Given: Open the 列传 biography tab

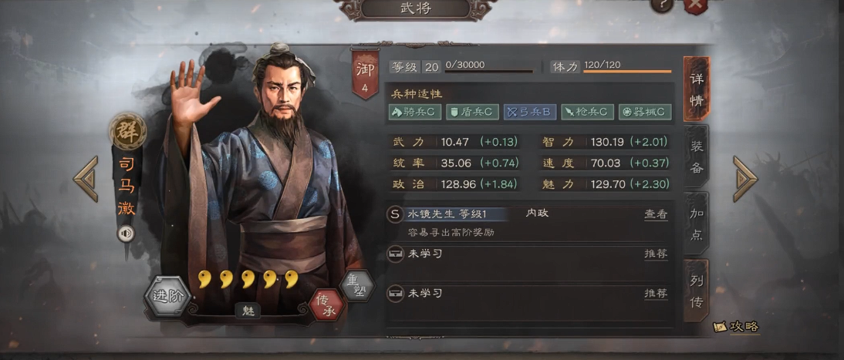Looking at the screenshot, I should click(697, 291).
